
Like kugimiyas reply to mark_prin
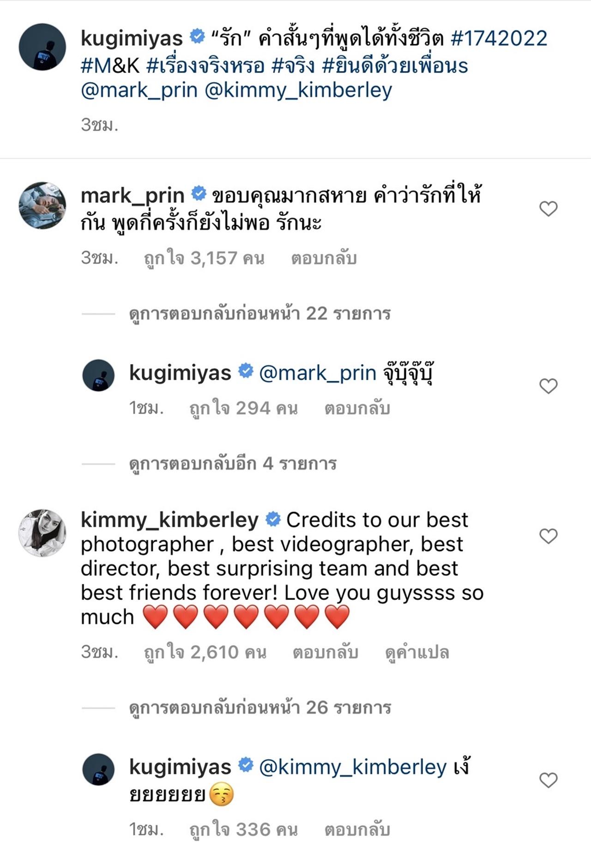tap(548, 386)
